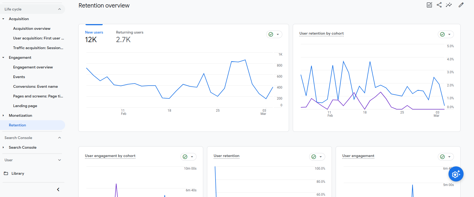The image size is (474, 197).
Task: Click the User retention card title
Action: 227,156
